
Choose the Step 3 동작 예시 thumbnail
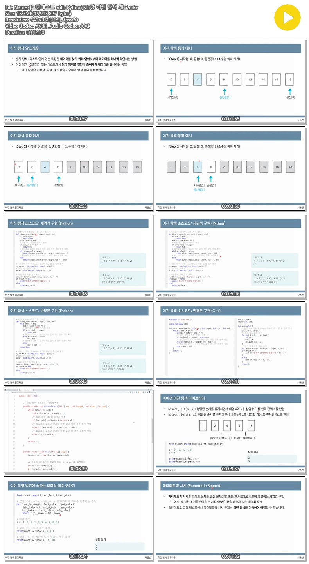coord(231,168)
